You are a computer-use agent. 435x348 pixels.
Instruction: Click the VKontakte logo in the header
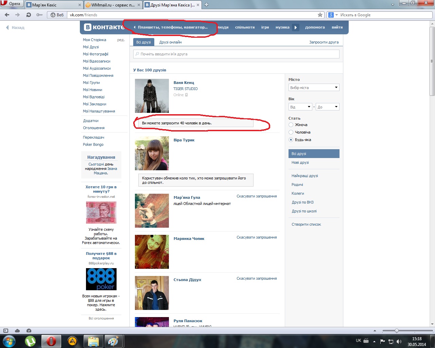(x=104, y=27)
